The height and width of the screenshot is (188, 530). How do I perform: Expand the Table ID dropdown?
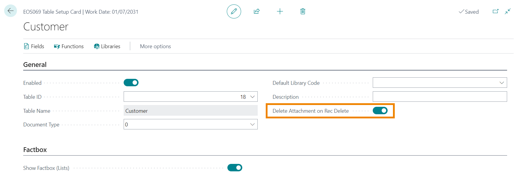[252, 97]
